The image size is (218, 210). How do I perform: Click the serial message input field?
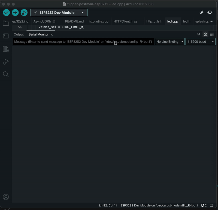point(84,42)
